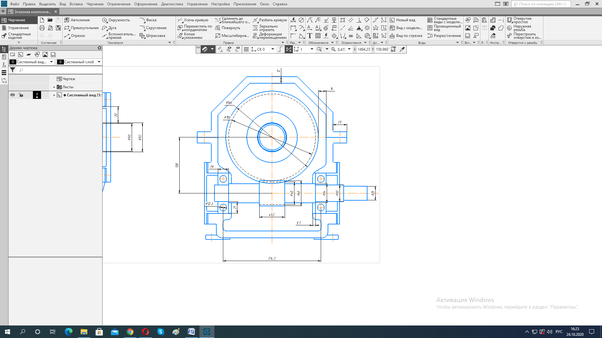Open the drawing tree filter icon
Screen dimensions: 602x338
pyautogui.click(x=13, y=70)
